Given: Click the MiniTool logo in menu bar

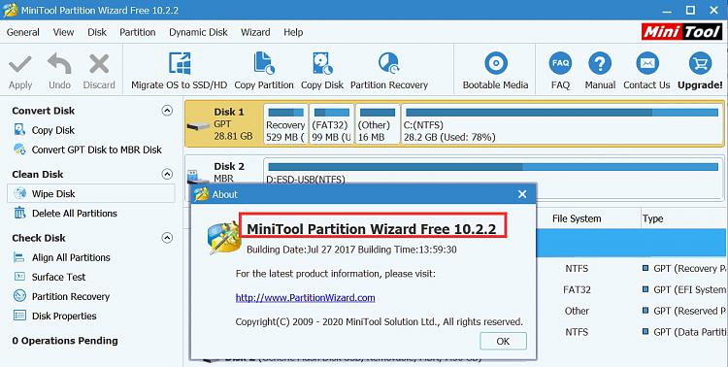Looking at the screenshot, I should point(682,32).
